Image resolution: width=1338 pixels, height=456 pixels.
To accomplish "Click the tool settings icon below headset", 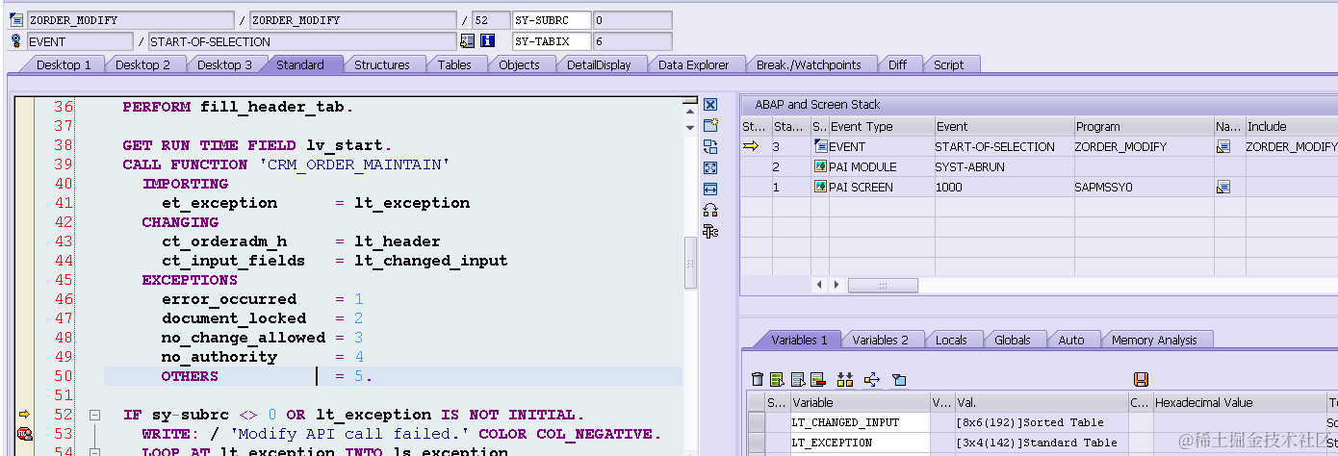I will coord(710,231).
